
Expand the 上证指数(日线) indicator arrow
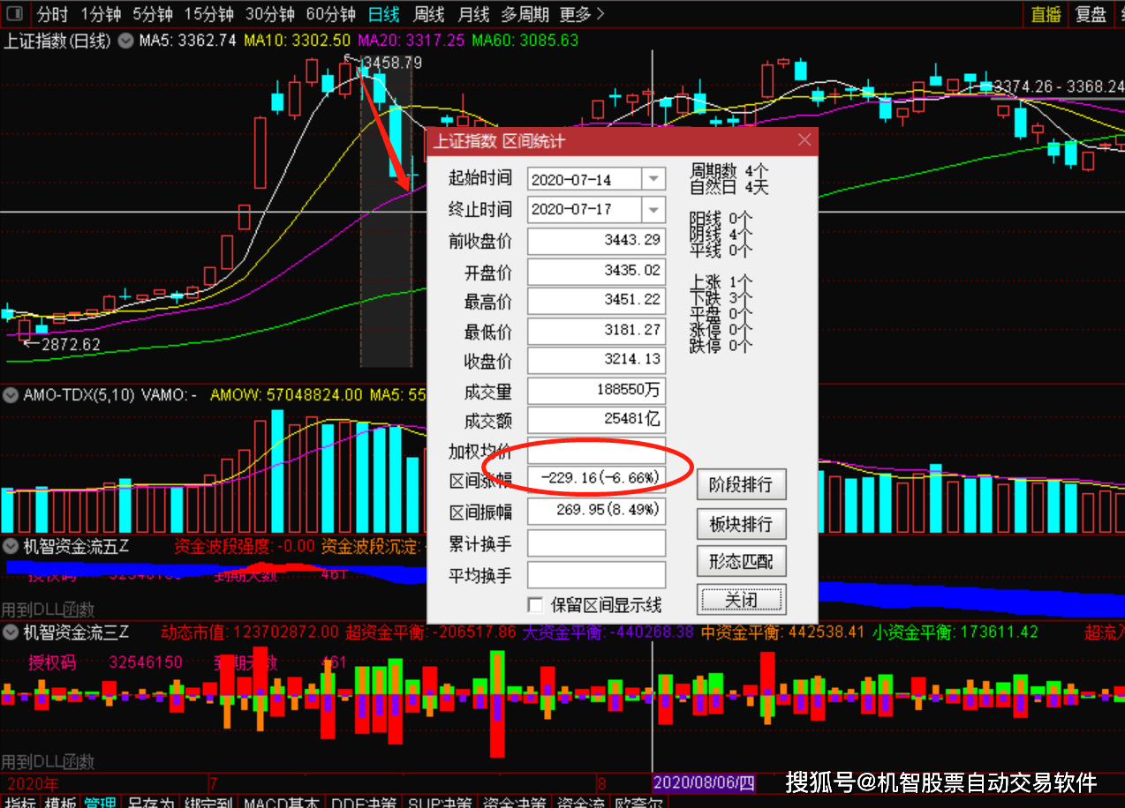pos(126,41)
